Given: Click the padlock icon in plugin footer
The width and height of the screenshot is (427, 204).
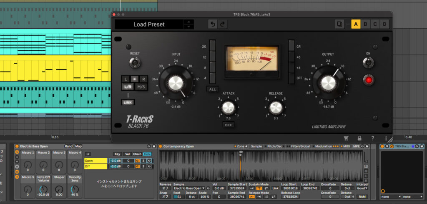Looking at the screenshot, I should 359,138.
